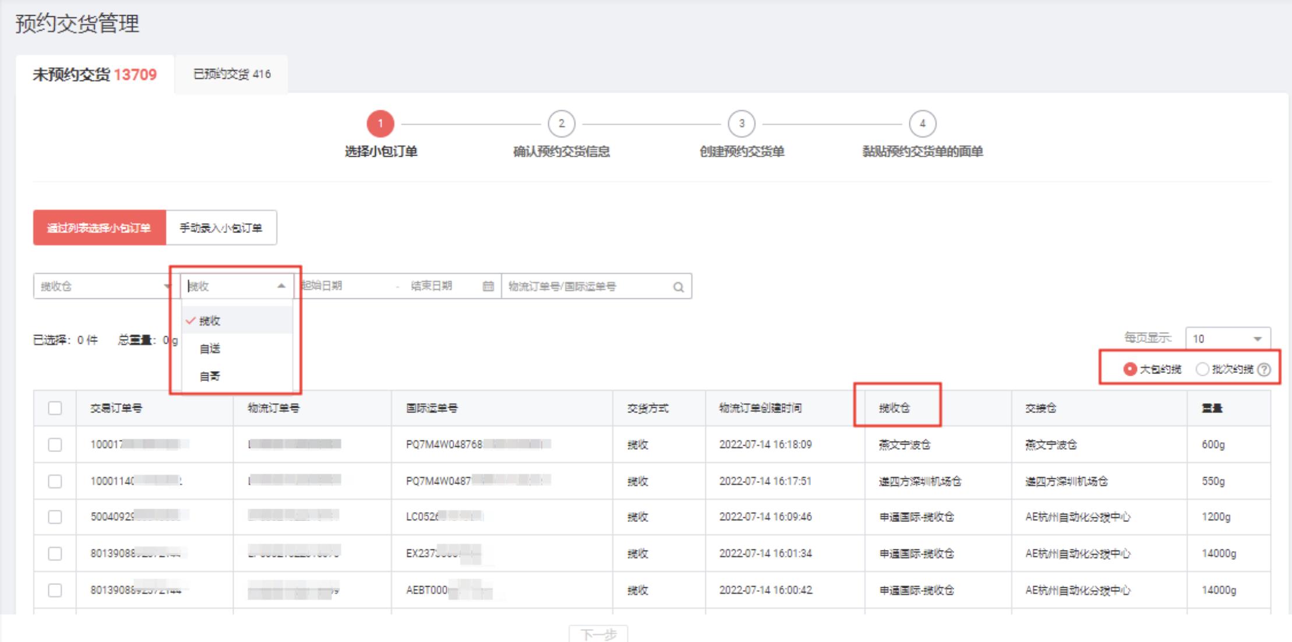Check the checkbox on the first order row

(54, 444)
